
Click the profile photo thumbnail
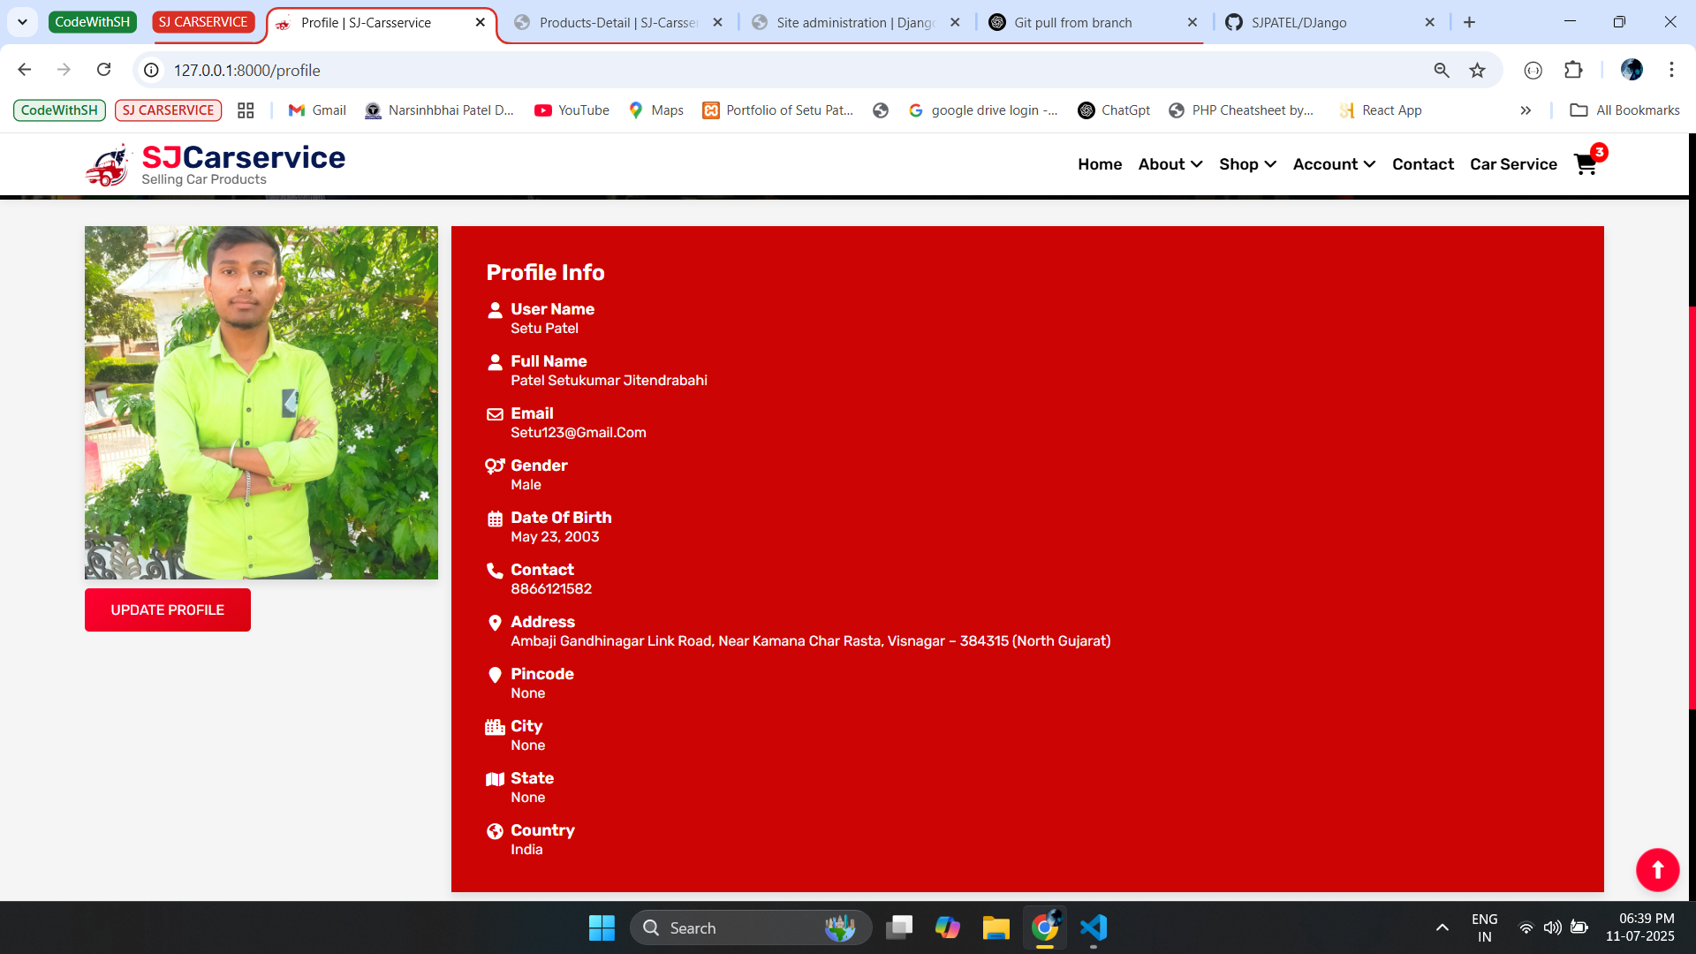pos(261,403)
